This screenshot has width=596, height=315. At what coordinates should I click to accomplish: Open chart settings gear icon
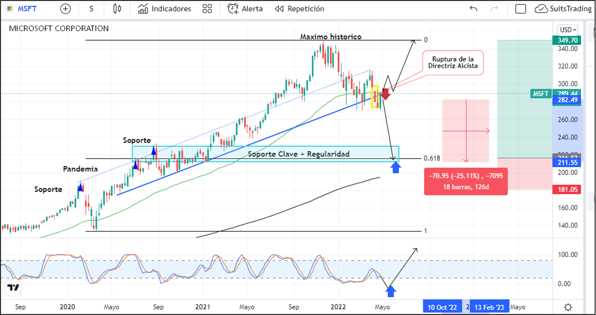tap(568, 307)
